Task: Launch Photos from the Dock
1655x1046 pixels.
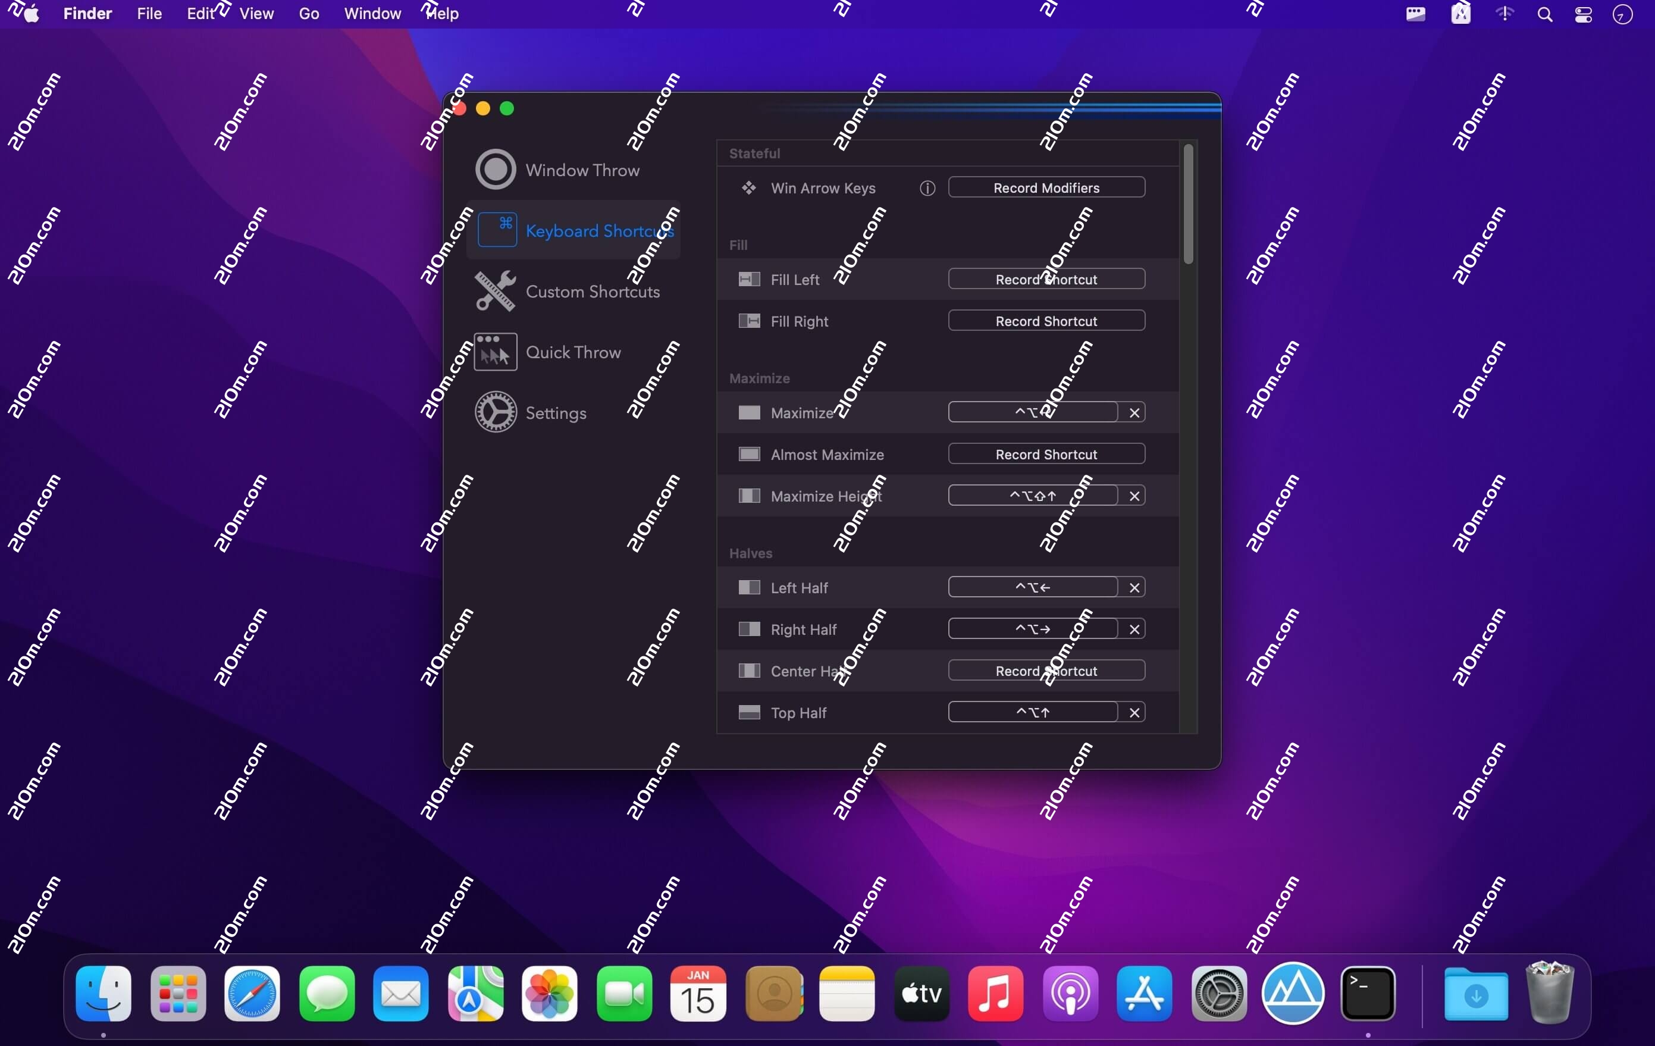Action: coord(548,994)
